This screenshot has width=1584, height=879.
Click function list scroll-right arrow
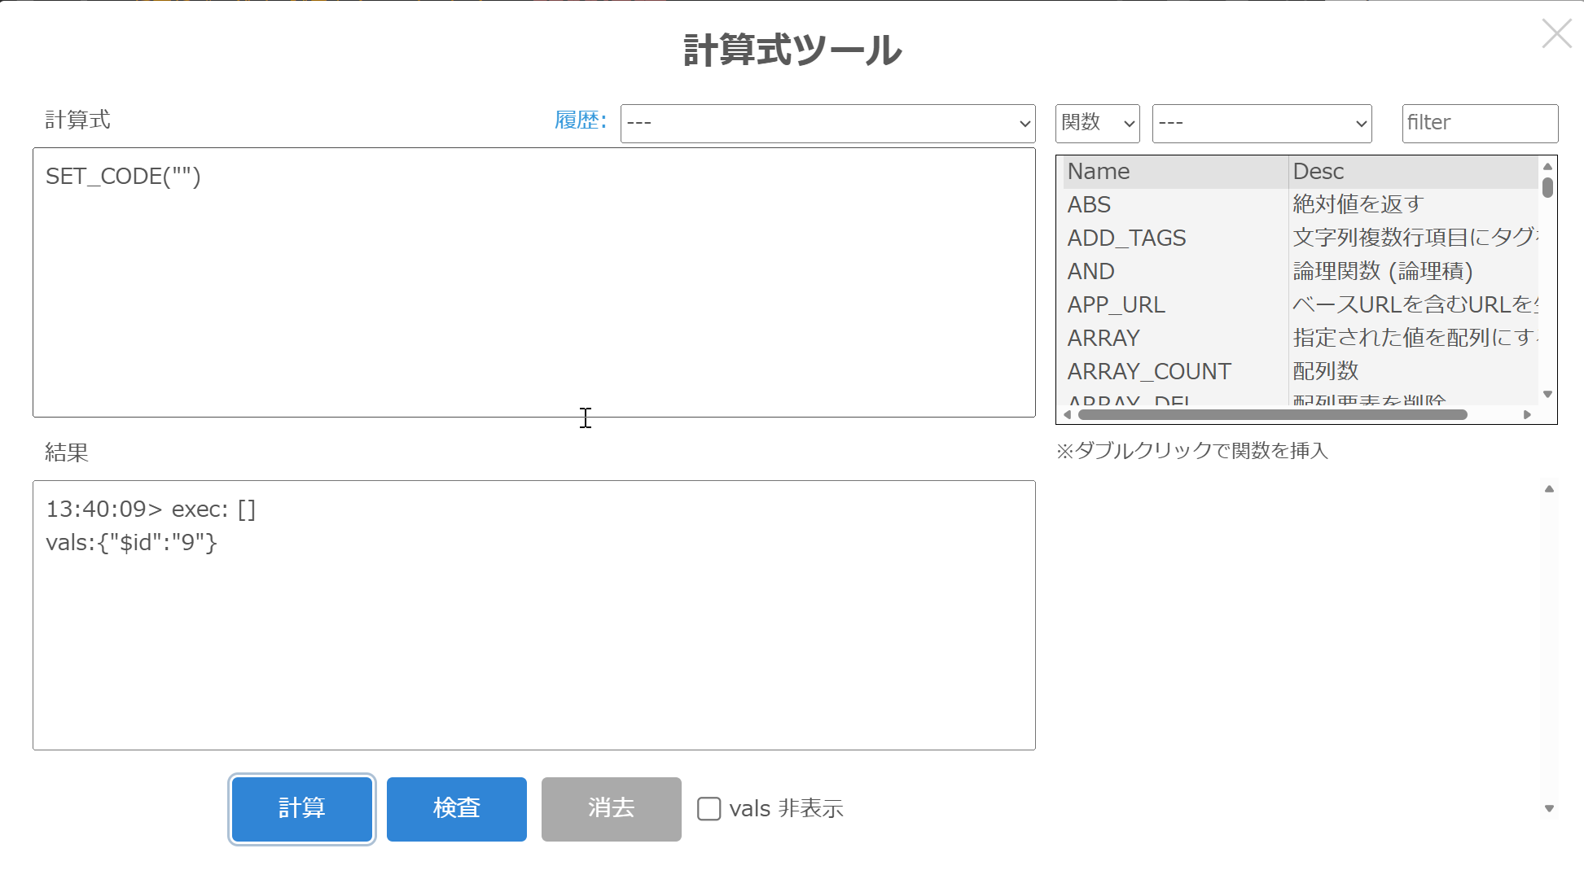[x=1527, y=415]
